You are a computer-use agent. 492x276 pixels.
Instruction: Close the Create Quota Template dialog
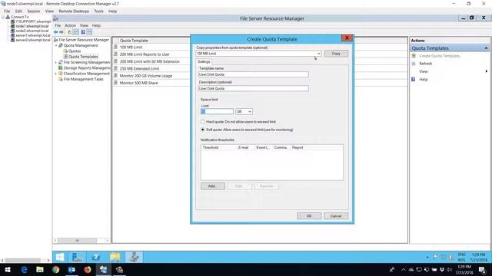pos(347,38)
